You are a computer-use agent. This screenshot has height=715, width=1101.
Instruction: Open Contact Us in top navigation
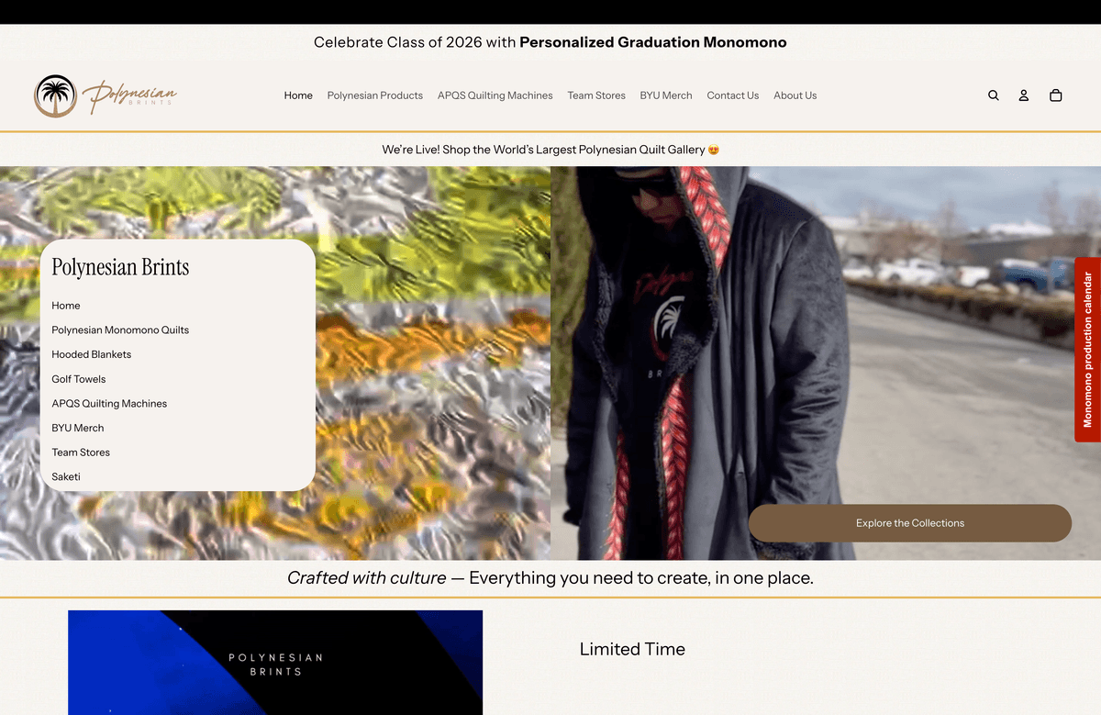tap(733, 95)
